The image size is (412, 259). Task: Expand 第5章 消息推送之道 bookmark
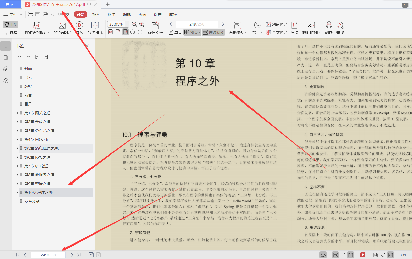pos(17,148)
